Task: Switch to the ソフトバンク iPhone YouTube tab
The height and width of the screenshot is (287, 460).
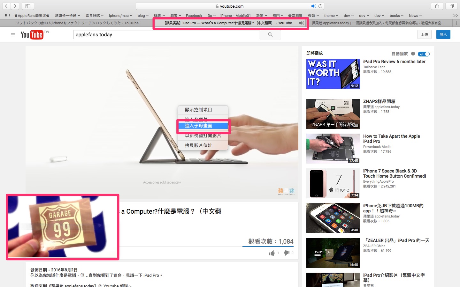Action: [77, 23]
